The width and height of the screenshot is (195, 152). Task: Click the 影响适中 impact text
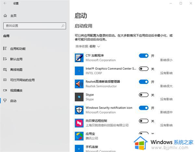[x=166, y=112]
